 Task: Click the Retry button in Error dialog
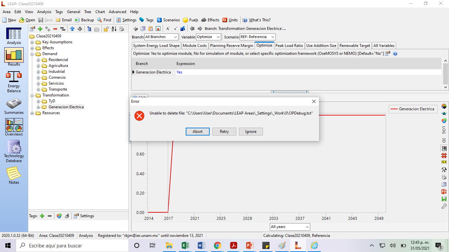pos(224,132)
